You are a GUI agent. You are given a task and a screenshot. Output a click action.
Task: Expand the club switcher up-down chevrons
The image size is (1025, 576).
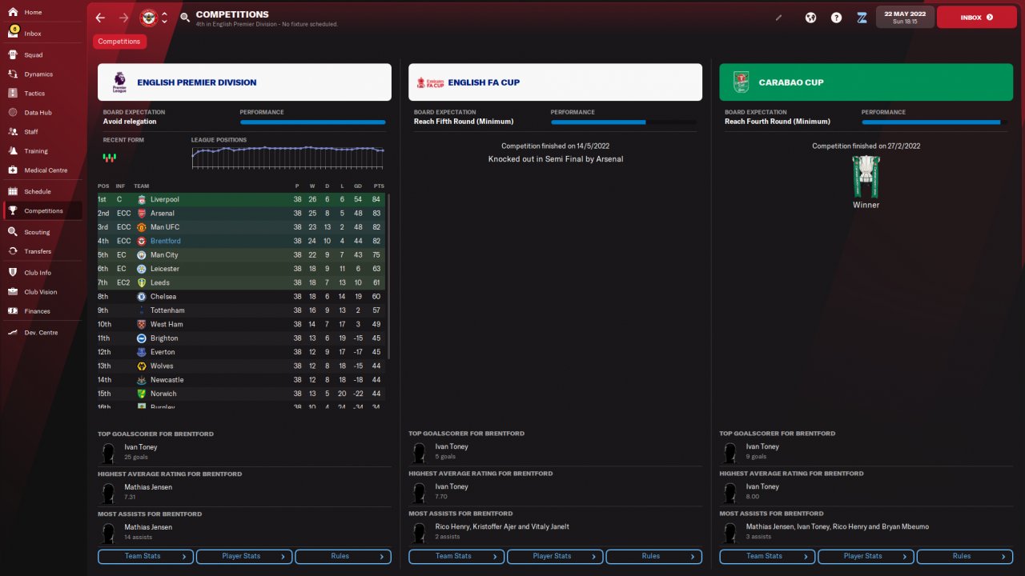point(164,18)
